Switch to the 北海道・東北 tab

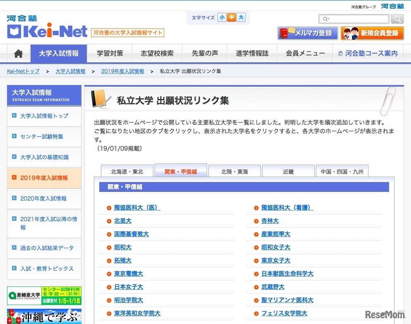(x=127, y=170)
